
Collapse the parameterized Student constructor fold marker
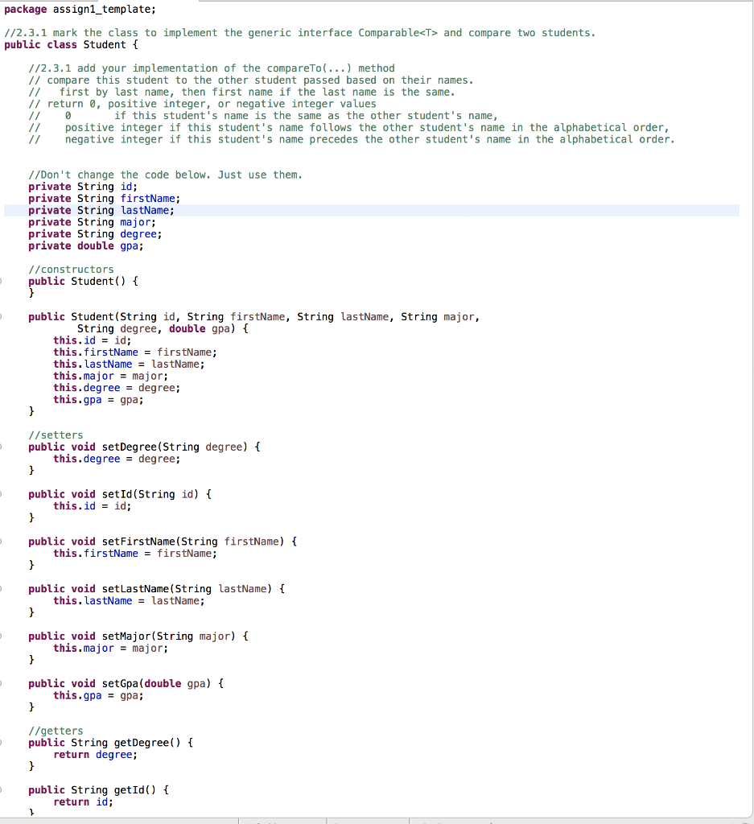point(2,316)
